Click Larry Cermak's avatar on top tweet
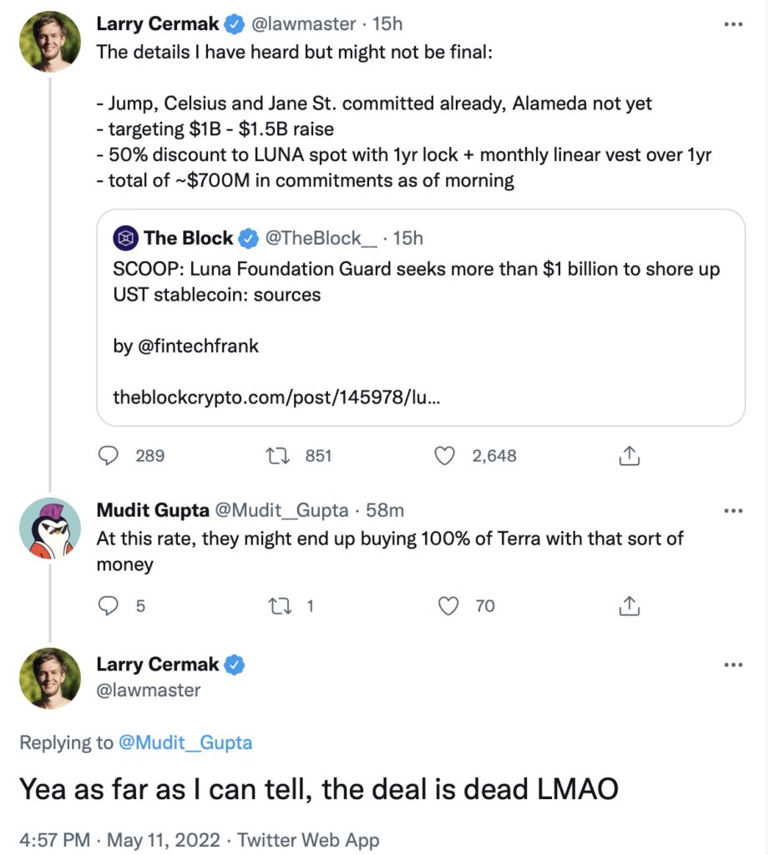 tap(50, 42)
